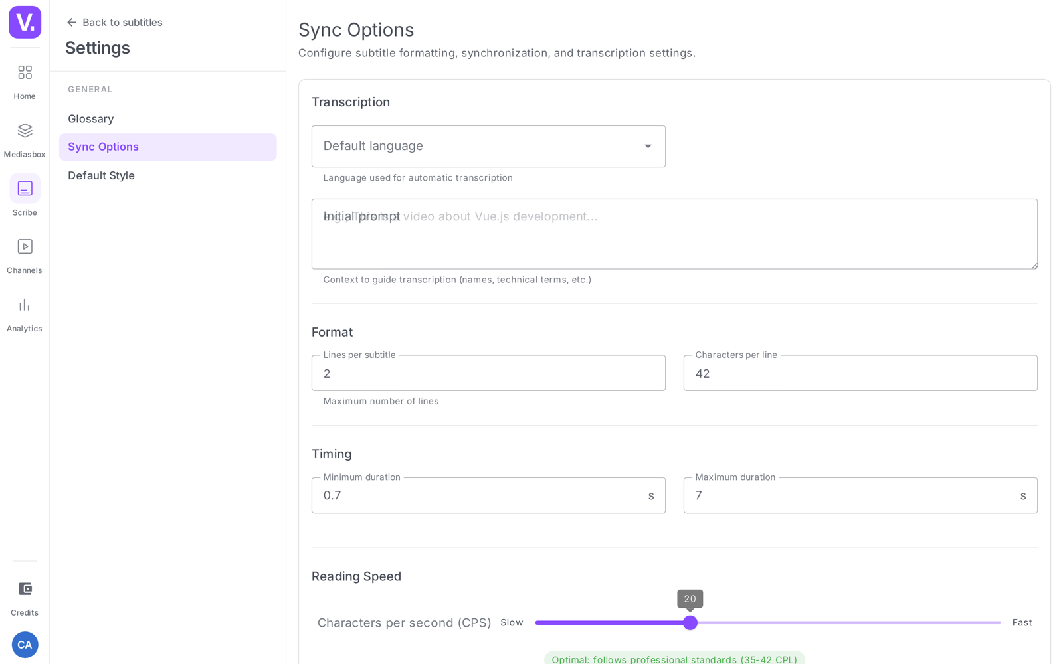
Task: Click the Characters per second (CPS) label
Action: 404,623
